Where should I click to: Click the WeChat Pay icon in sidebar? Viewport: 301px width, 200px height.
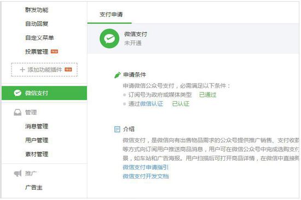coord(18,93)
